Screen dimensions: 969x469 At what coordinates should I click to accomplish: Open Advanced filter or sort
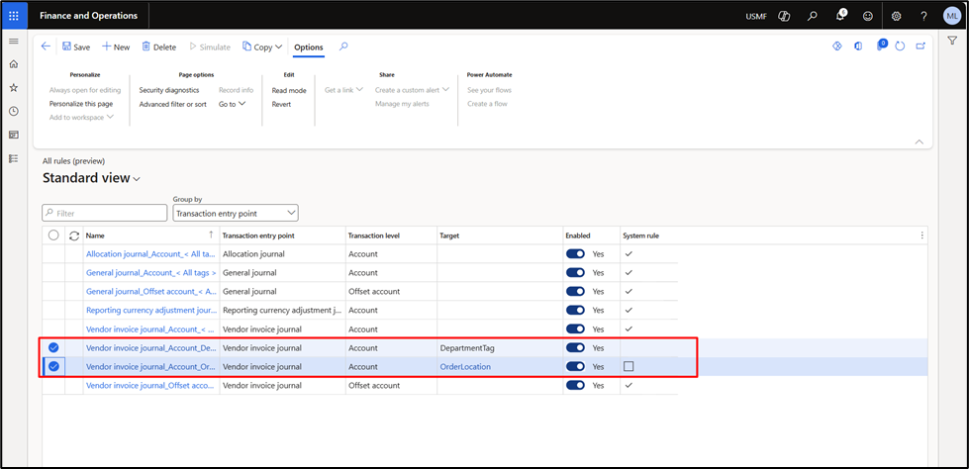173,104
